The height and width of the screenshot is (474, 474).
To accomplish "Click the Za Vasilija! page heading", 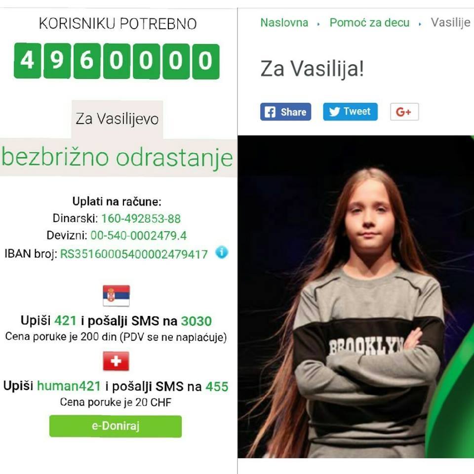I will [312, 69].
